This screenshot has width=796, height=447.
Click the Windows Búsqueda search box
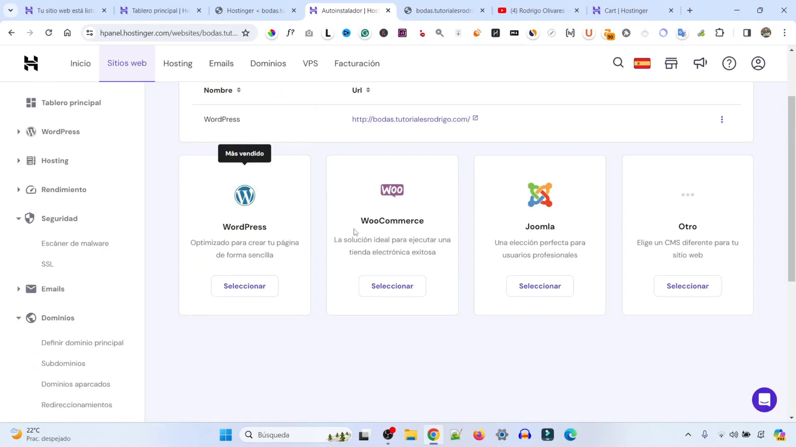tap(296, 435)
